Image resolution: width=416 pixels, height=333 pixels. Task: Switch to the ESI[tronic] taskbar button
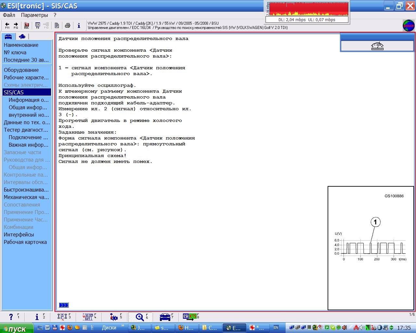pyautogui.click(x=234, y=328)
